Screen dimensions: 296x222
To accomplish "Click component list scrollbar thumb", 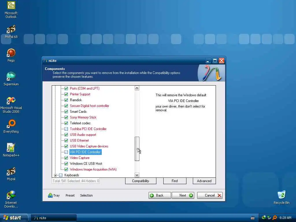I will [137, 149].
